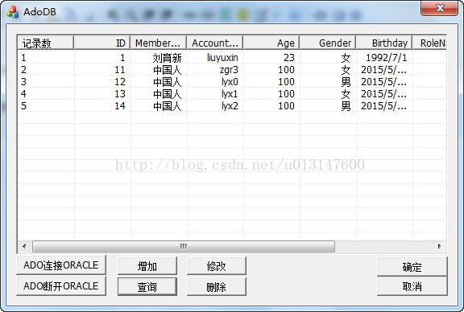Click the 确定 button
Image resolution: width=464 pixels, height=312 pixels.
[x=412, y=267]
